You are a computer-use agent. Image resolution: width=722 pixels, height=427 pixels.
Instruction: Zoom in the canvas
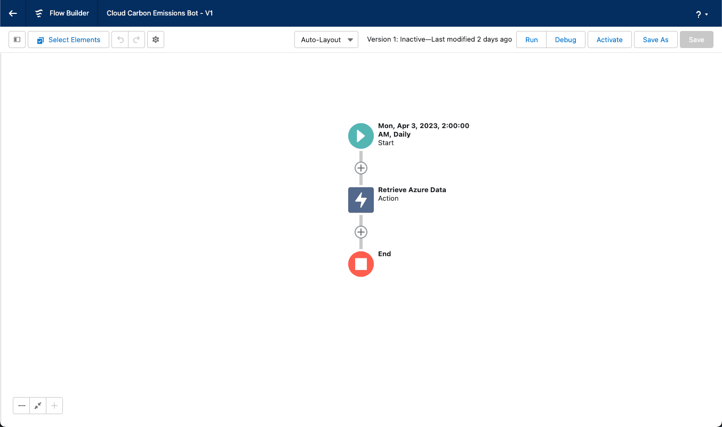point(54,406)
